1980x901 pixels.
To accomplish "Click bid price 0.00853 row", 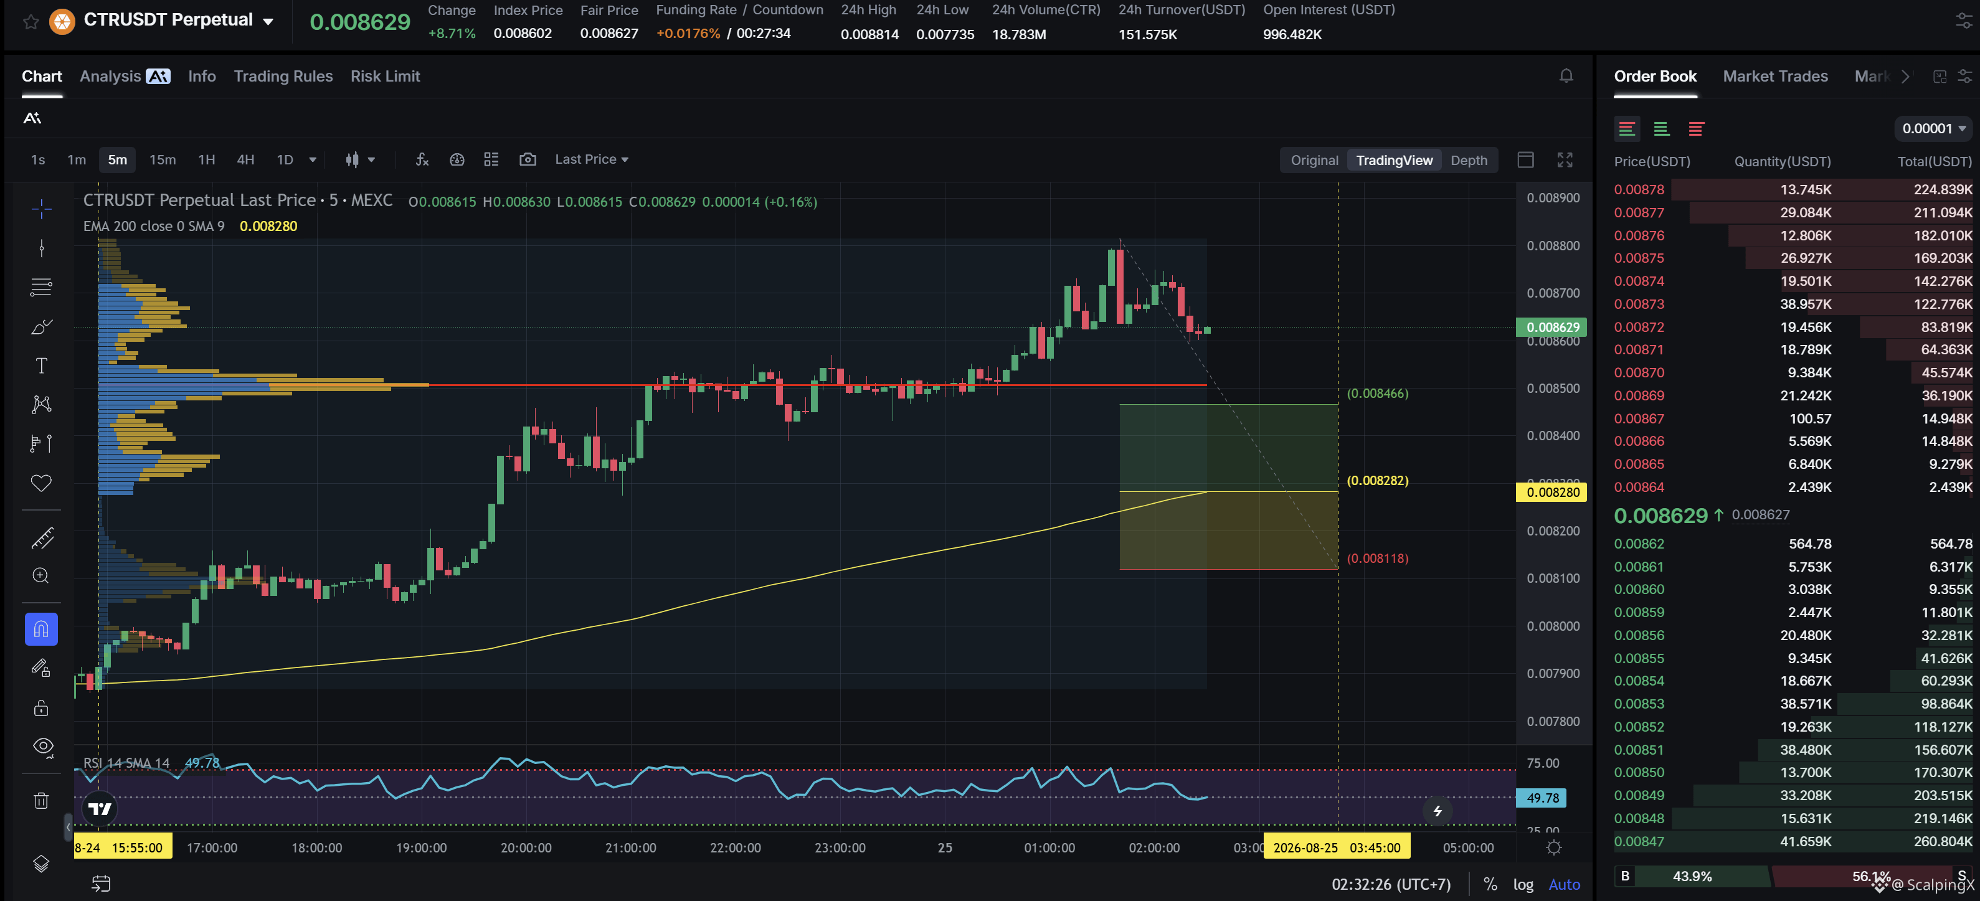I will coord(1792,704).
